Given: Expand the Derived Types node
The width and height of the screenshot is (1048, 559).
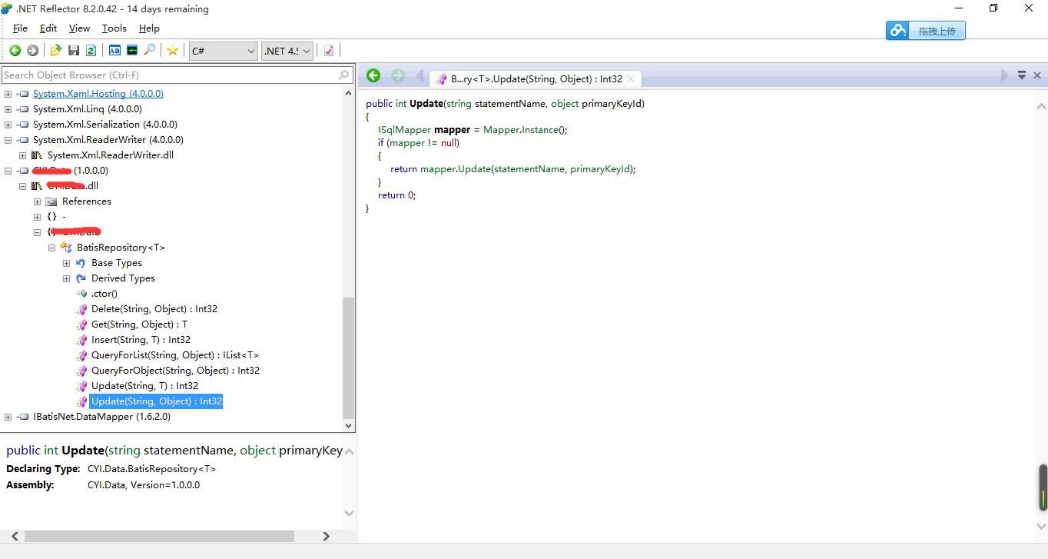Looking at the screenshot, I should click(66, 278).
